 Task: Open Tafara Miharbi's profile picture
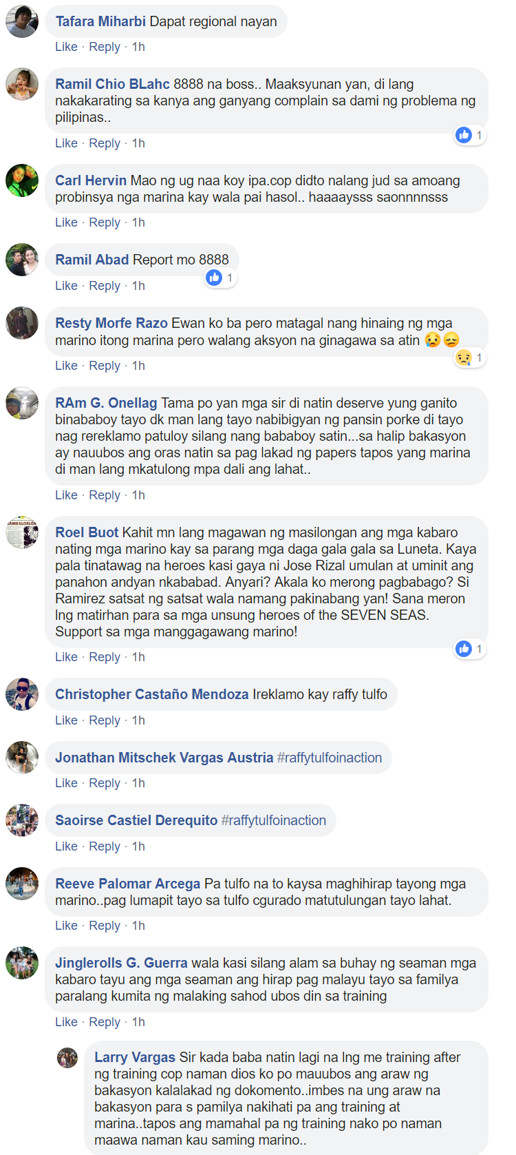(x=22, y=21)
